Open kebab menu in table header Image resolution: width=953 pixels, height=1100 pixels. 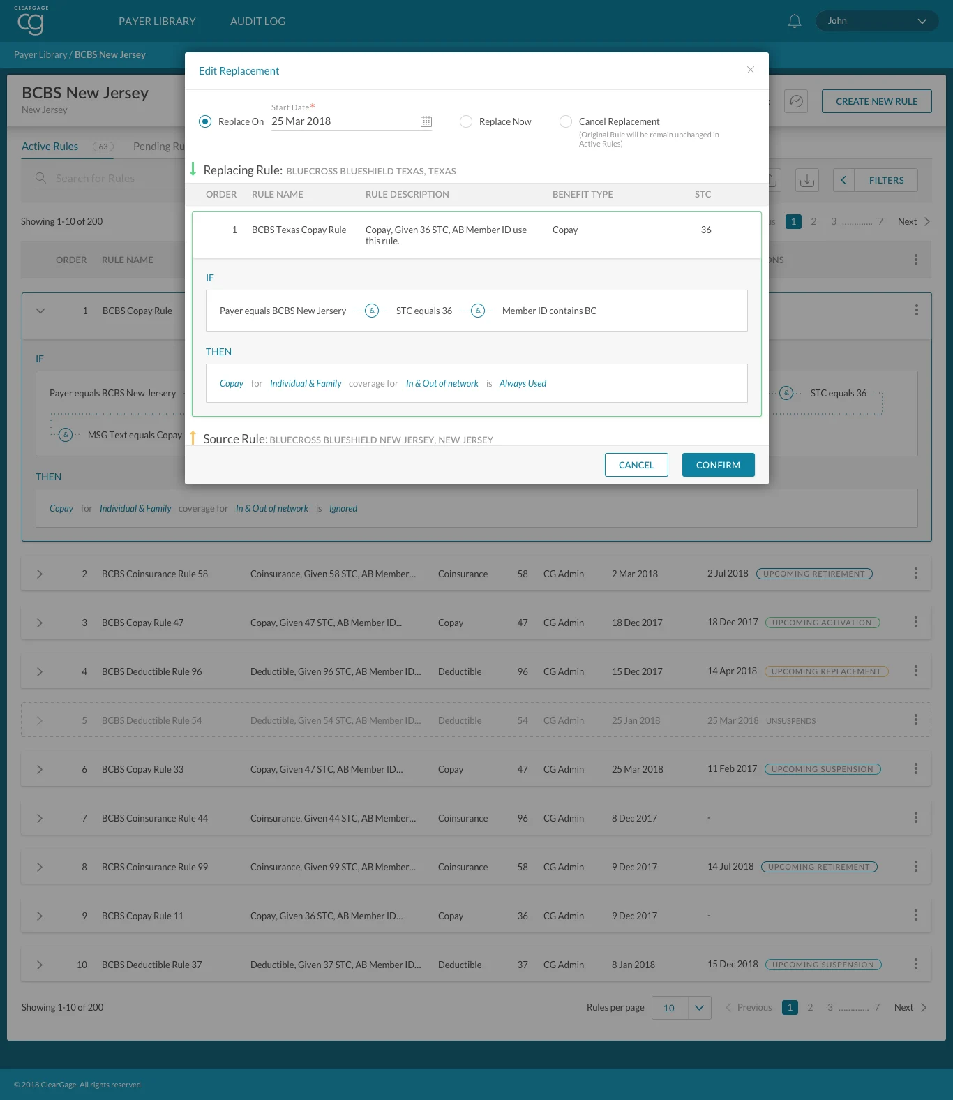tap(916, 260)
